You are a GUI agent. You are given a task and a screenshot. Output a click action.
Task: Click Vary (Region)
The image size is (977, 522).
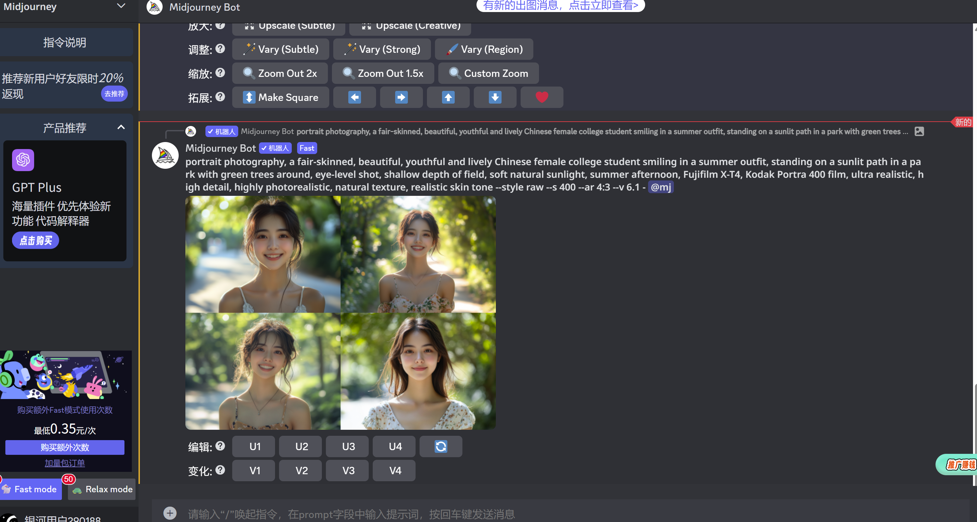[483, 49]
